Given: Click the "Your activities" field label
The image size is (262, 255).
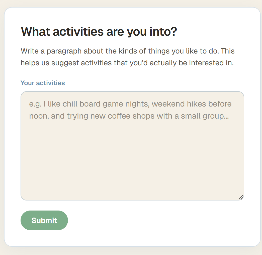Looking at the screenshot, I should 43,83.
